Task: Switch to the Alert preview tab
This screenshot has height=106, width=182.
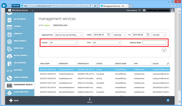Action: pos(44,25)
